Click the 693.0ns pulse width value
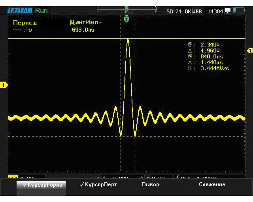 pos(83,30)
